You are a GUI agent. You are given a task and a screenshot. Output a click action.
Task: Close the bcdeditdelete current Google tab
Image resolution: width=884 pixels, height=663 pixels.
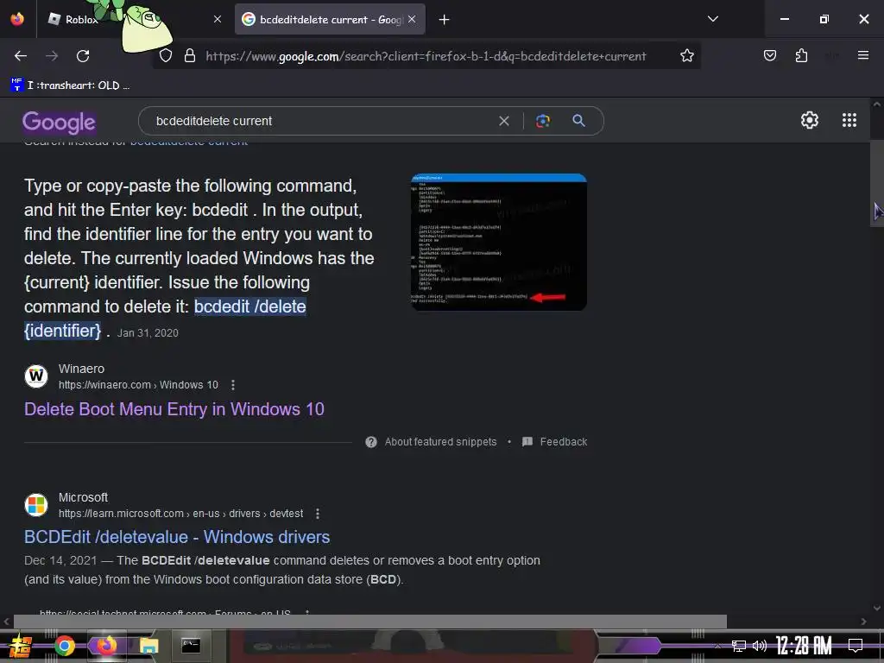click(412, 19)
